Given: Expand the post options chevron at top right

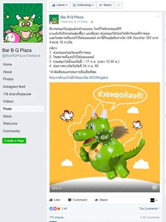Looking at the screenshot, I should [158, 16].
